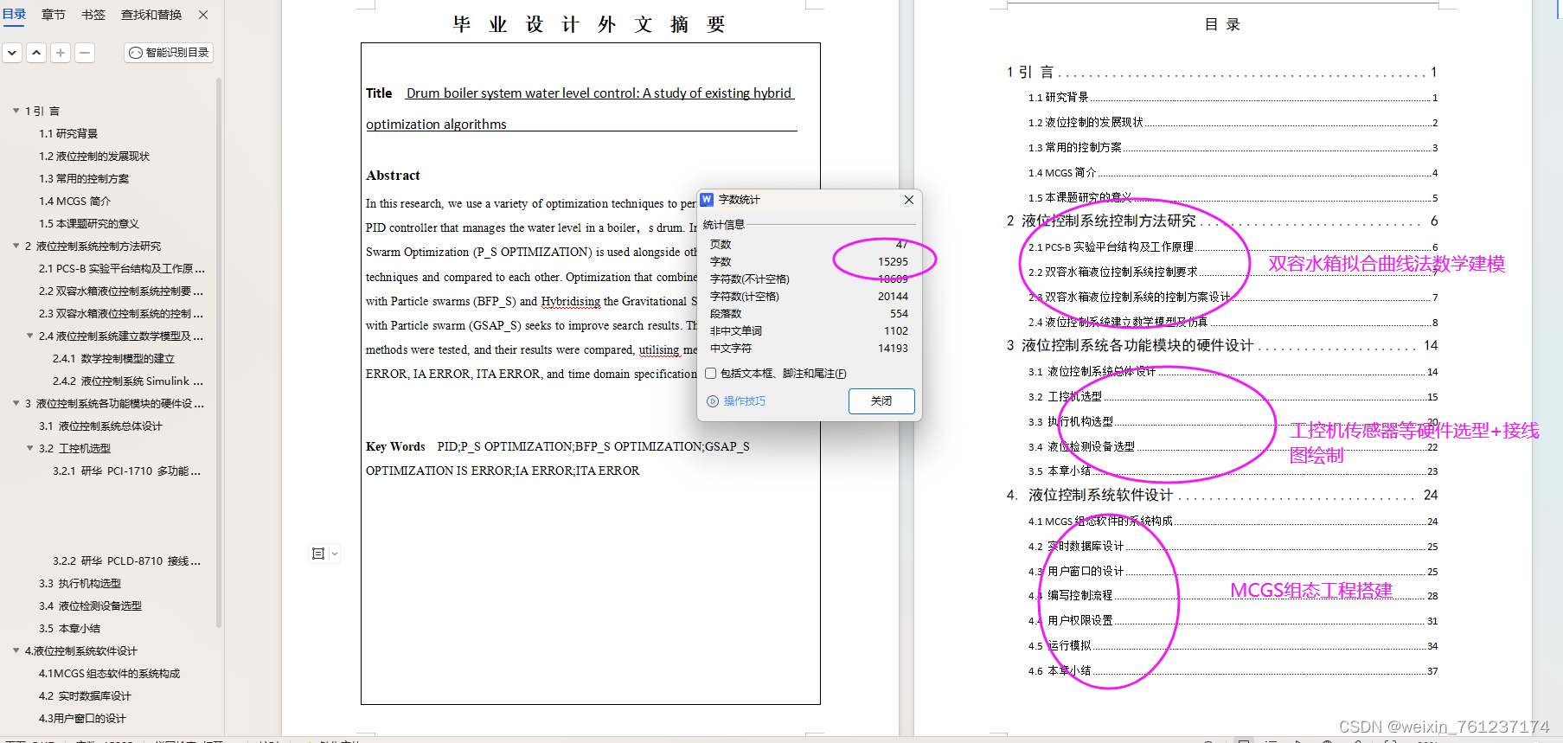The width and height of the screenshot is (1563, 743).
Task: Click the 'Key Words' label in document
Action: click(395, 446)
